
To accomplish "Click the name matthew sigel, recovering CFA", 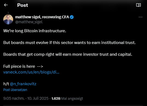I will pos(42,17).
